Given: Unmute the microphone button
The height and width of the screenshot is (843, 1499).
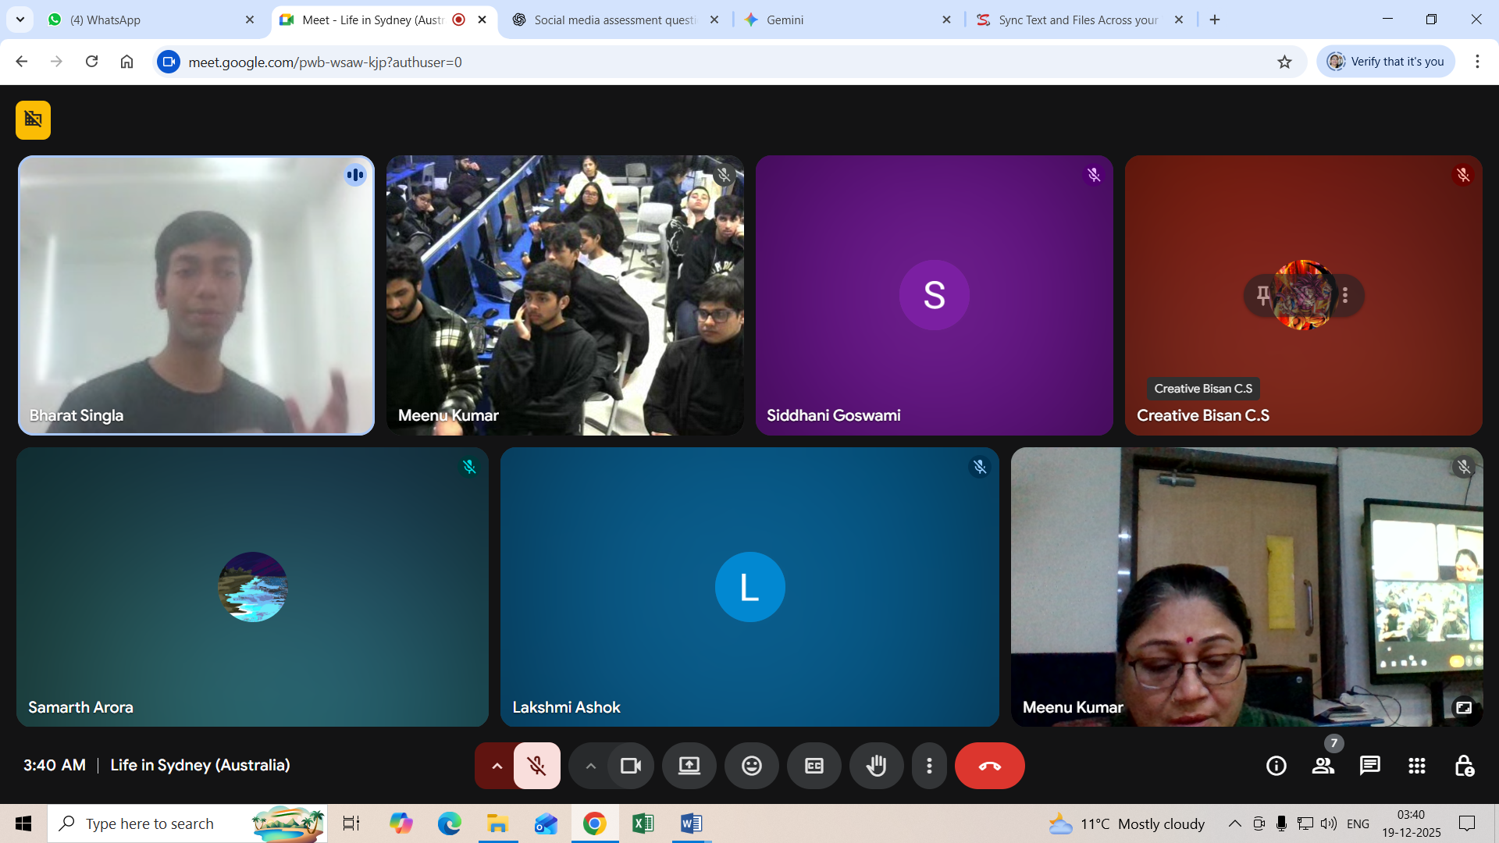Looking at the screenshot, I should (x=536, y=766).
